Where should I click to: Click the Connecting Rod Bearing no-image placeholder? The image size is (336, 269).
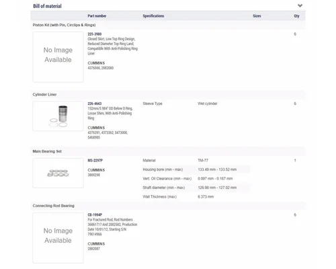58,237
